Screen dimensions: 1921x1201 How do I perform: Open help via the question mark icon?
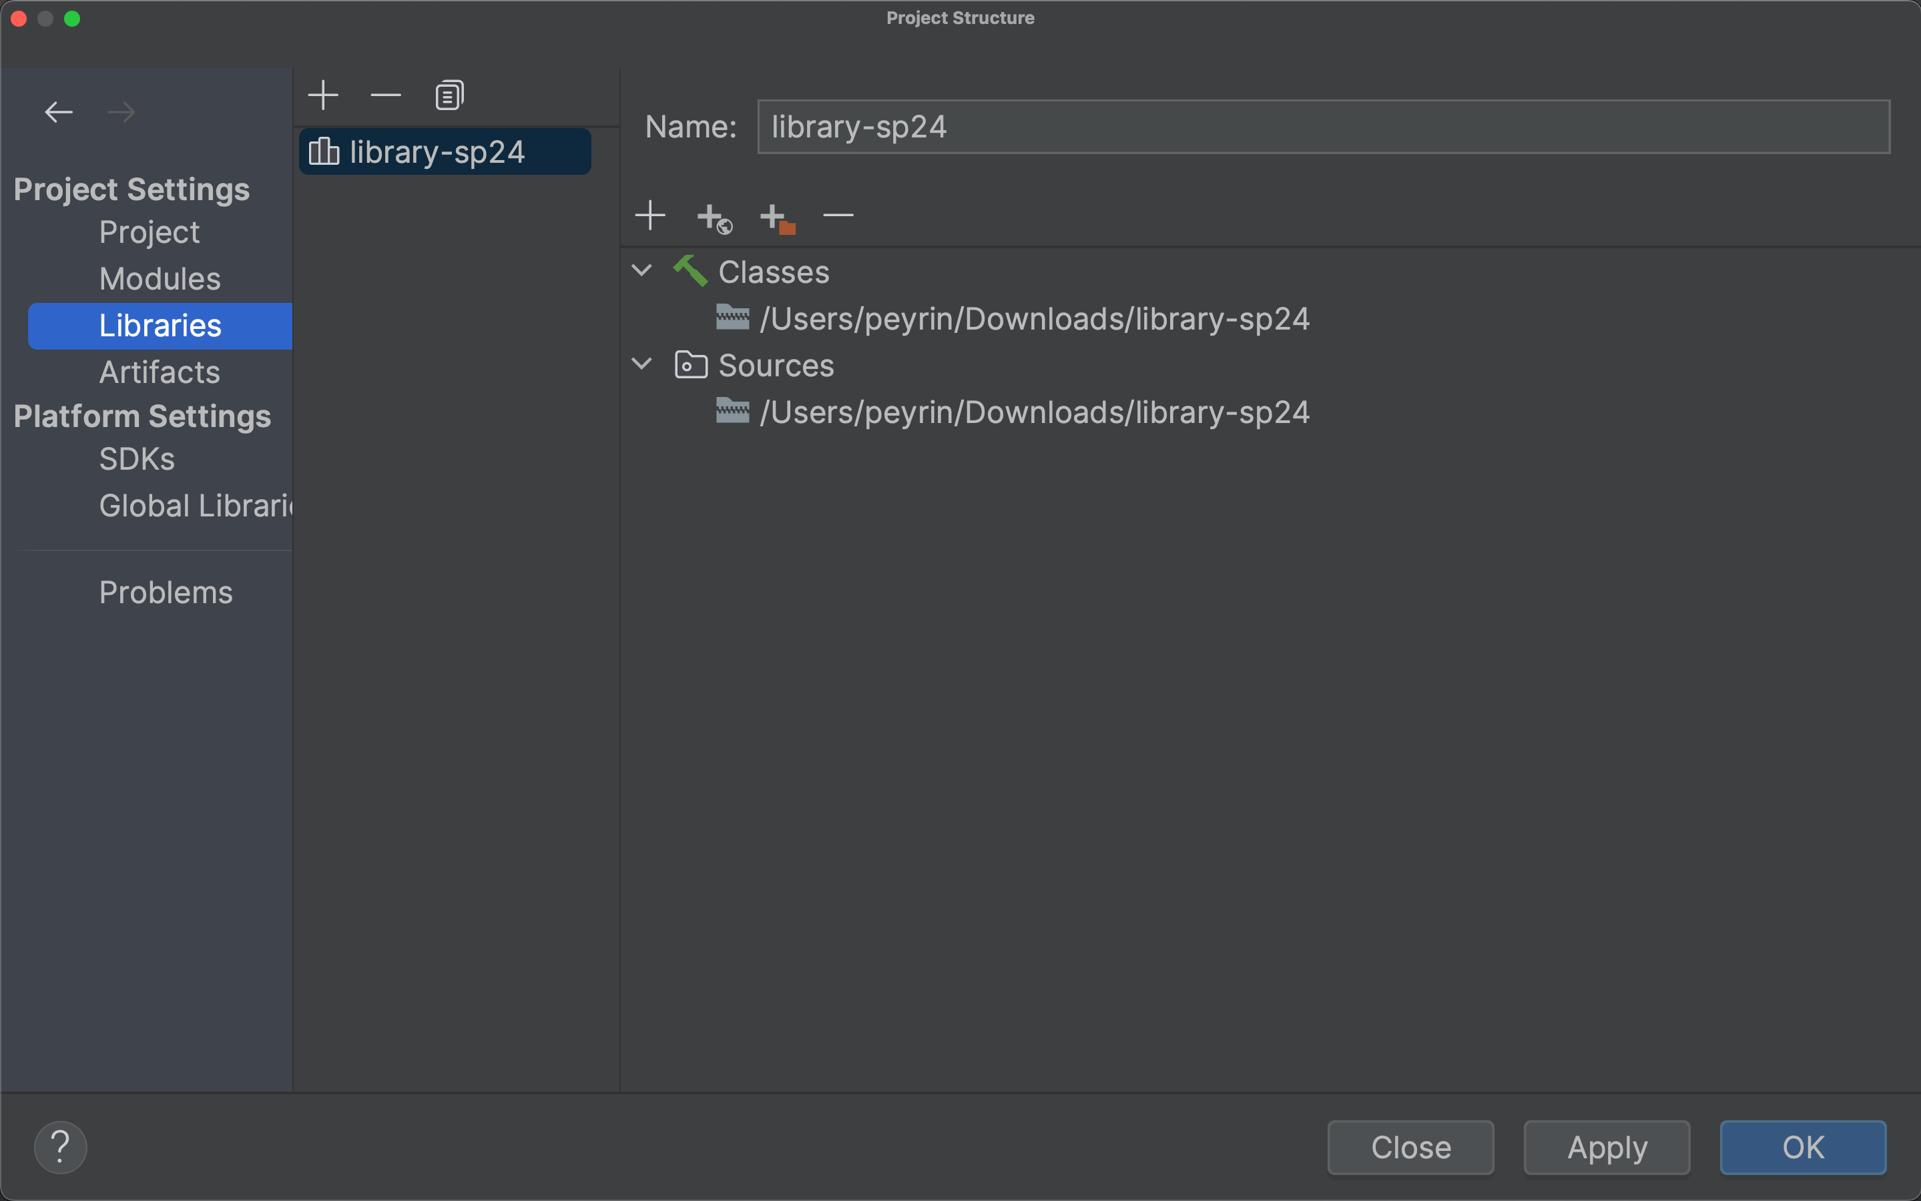coord(61,1146)
